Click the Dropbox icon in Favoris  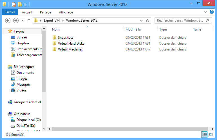point(13,43)
